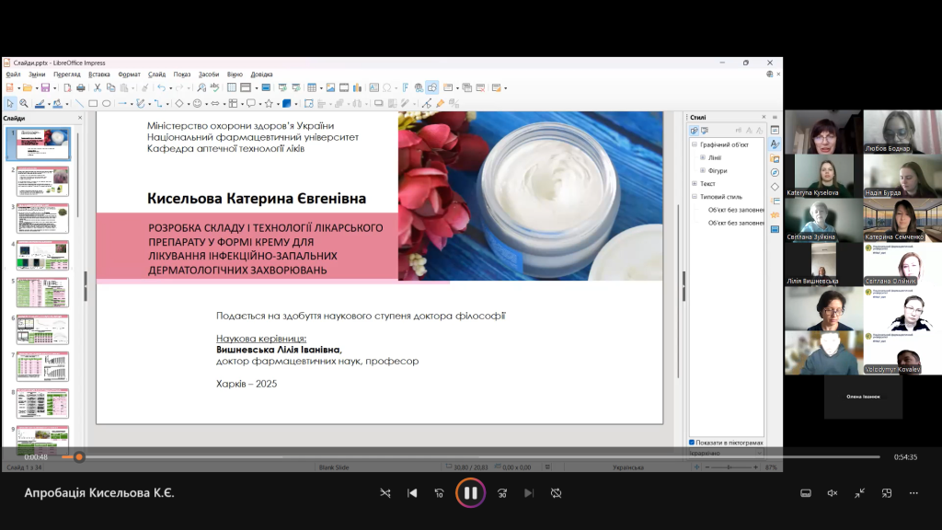Image resolution: width=942 pixels, height=530 pixels.
Task: Rewind 10 seconds button
Action: pyautogui.click(x=439, y=493)
